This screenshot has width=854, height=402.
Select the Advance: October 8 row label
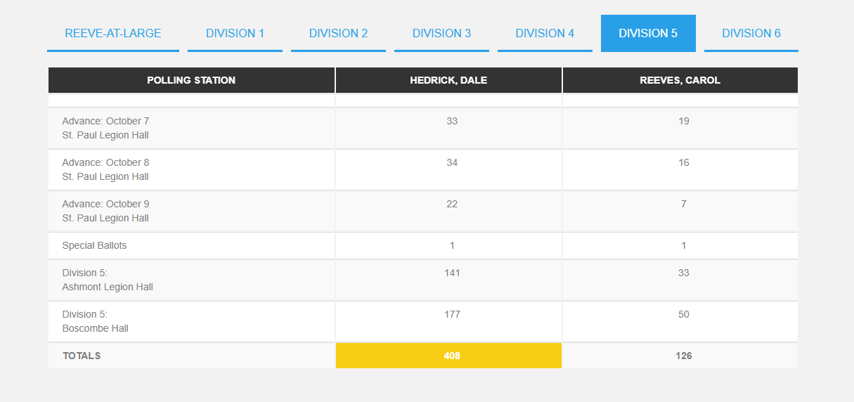tap(105, 169)
